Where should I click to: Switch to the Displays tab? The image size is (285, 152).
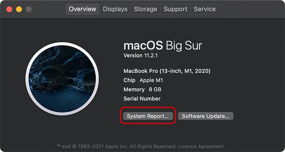click(115, 9)
